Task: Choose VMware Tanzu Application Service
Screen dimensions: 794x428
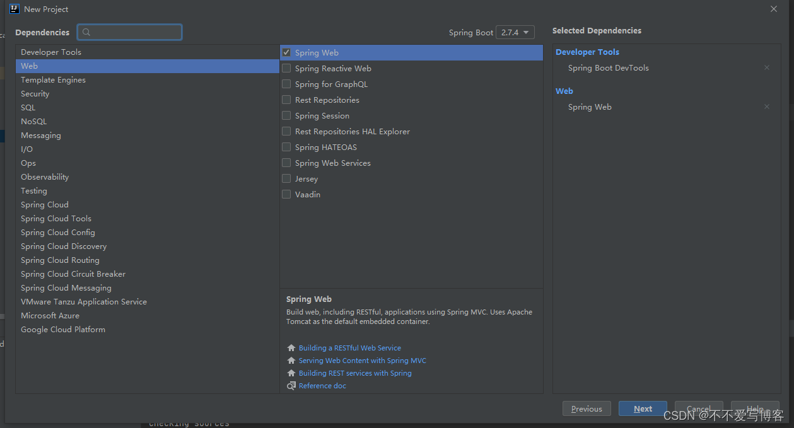Action: [148, 302]
